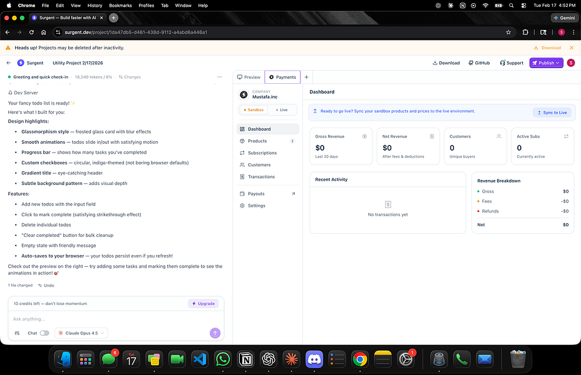Click the Upgrade credits button

click(x=203, y=304)
